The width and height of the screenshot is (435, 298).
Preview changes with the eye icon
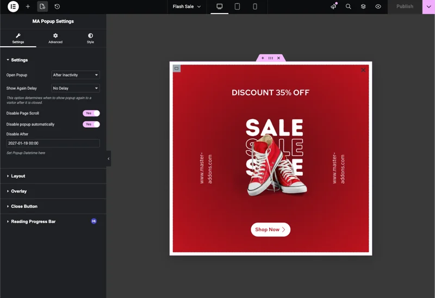point(378,7)
